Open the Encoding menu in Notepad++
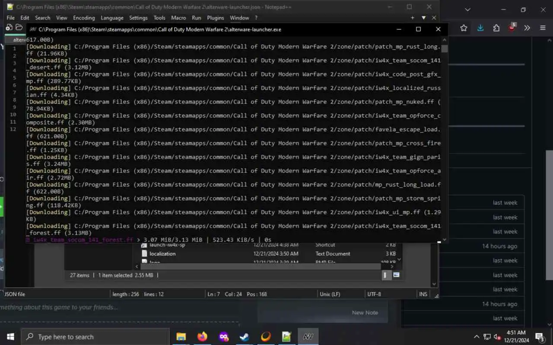This screenshot has width=553, height=345. 84,18
